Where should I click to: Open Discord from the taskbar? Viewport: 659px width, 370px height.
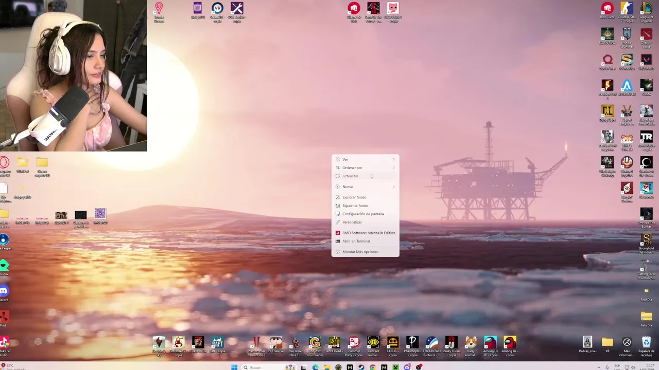(x=407, y=367)
